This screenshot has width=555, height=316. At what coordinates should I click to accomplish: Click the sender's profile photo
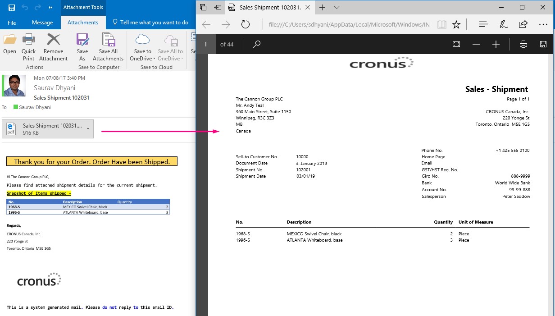[x=14, y=86]
